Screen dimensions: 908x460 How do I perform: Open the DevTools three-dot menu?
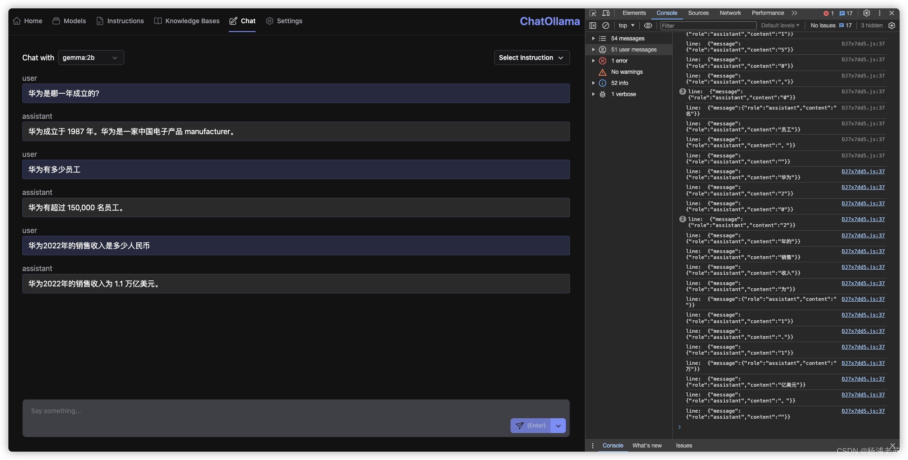point(880,13)
